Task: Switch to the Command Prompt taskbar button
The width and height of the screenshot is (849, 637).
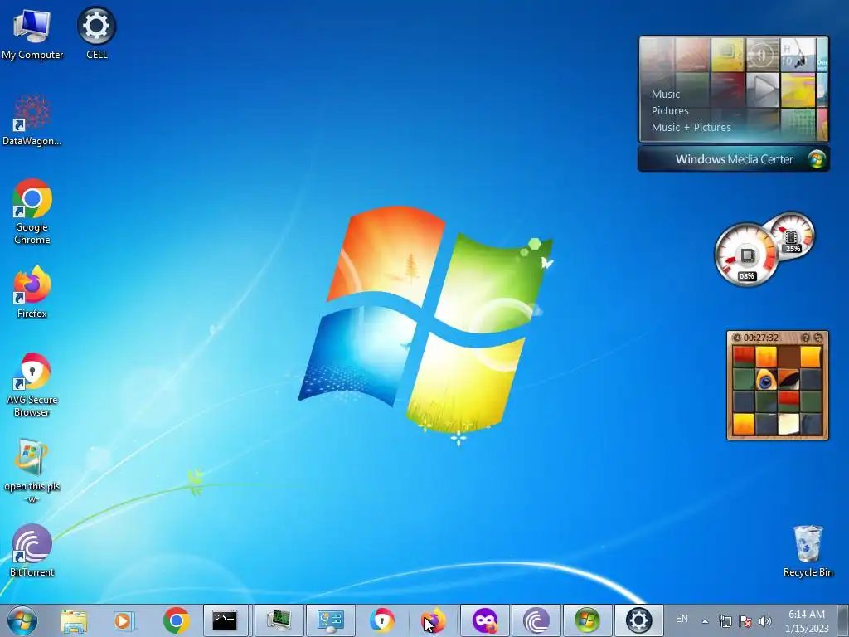Action: pos(226,620)
